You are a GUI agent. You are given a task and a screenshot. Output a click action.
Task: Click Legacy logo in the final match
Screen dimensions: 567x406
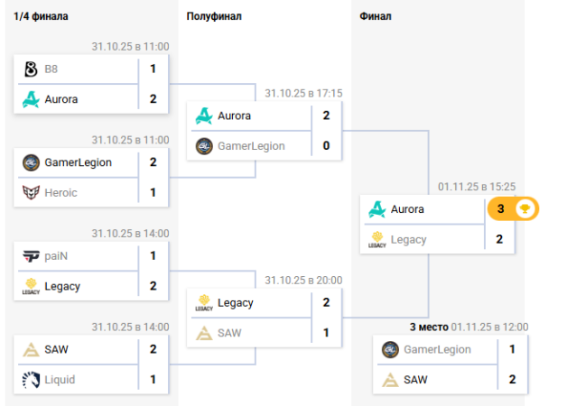[x=376, y=240]
